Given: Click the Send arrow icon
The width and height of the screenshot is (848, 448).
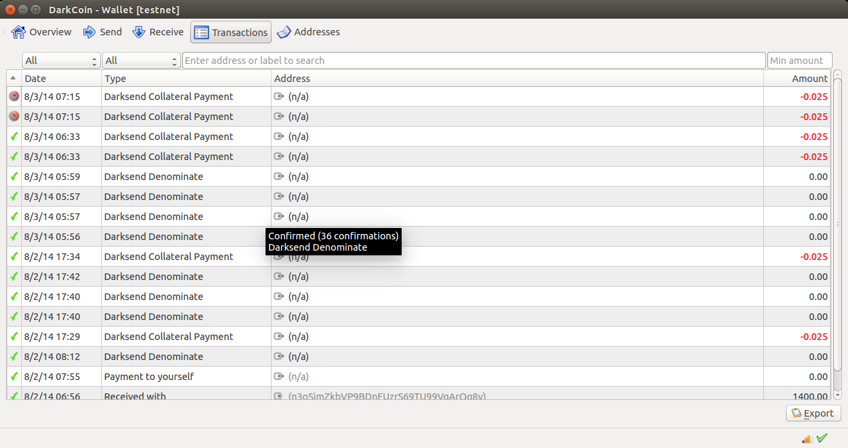Looking at the screenshot, I should tap(89, 32).
